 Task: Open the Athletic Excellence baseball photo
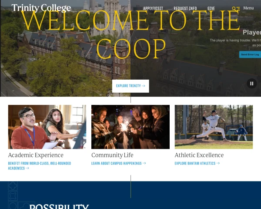point(214,127)
